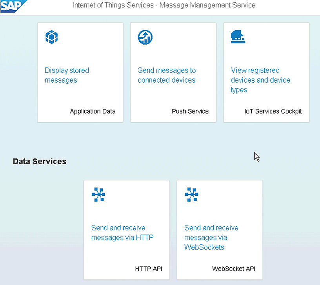Viewport: 320px width, 285px height.
Task: Click the Message Management Service page title
Action: tap(164, 5)
